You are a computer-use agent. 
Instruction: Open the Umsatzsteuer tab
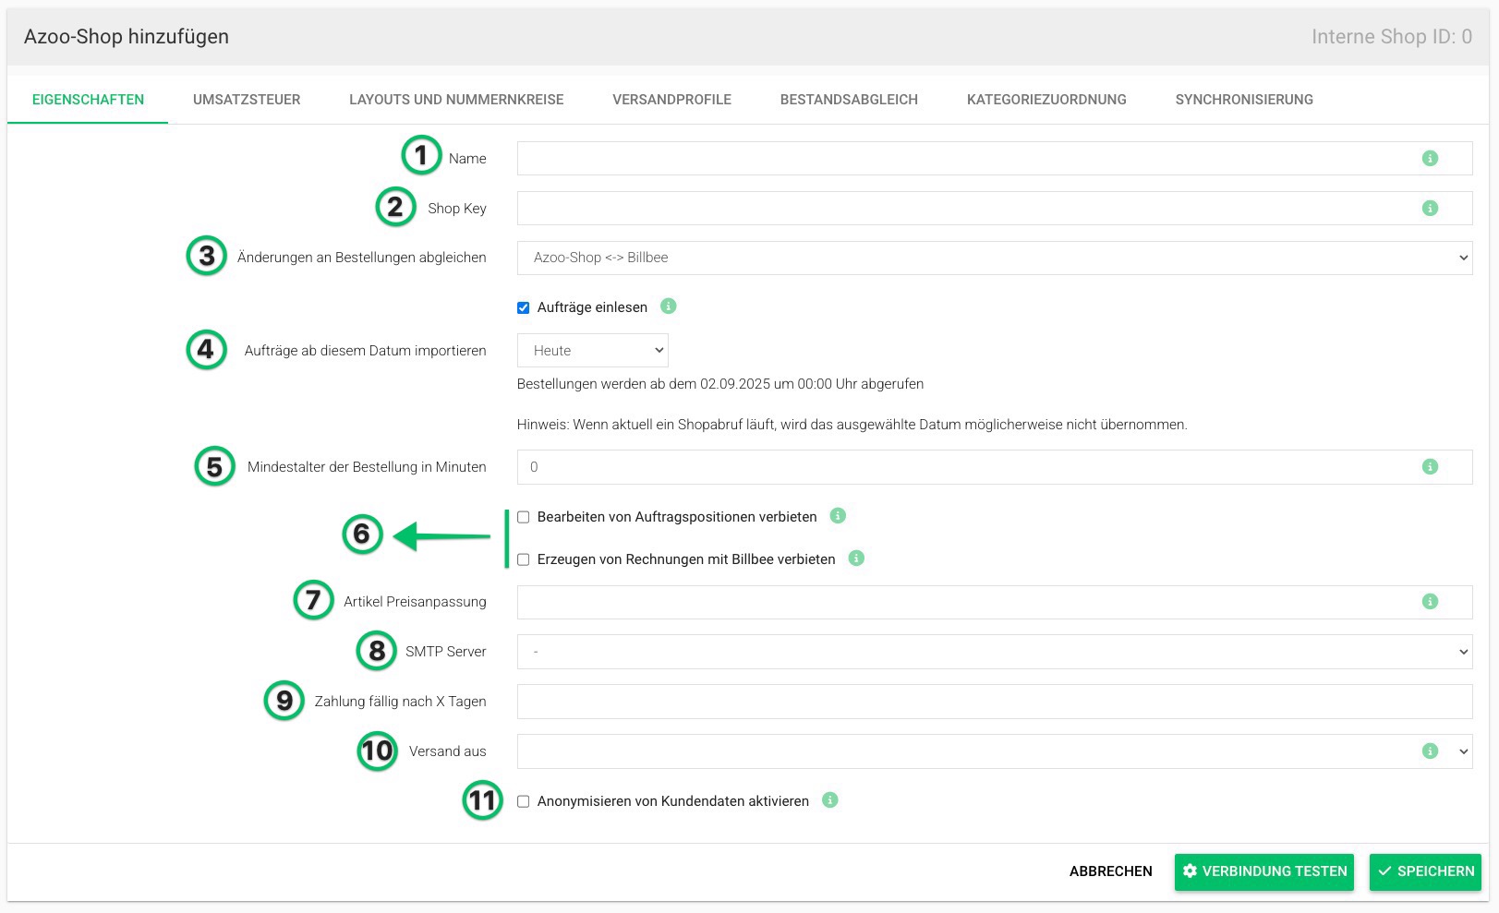click(x=247, y=100)
